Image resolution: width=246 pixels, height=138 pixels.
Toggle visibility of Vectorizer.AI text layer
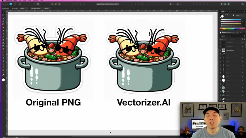pyautogui.click(x=242, y=46)
